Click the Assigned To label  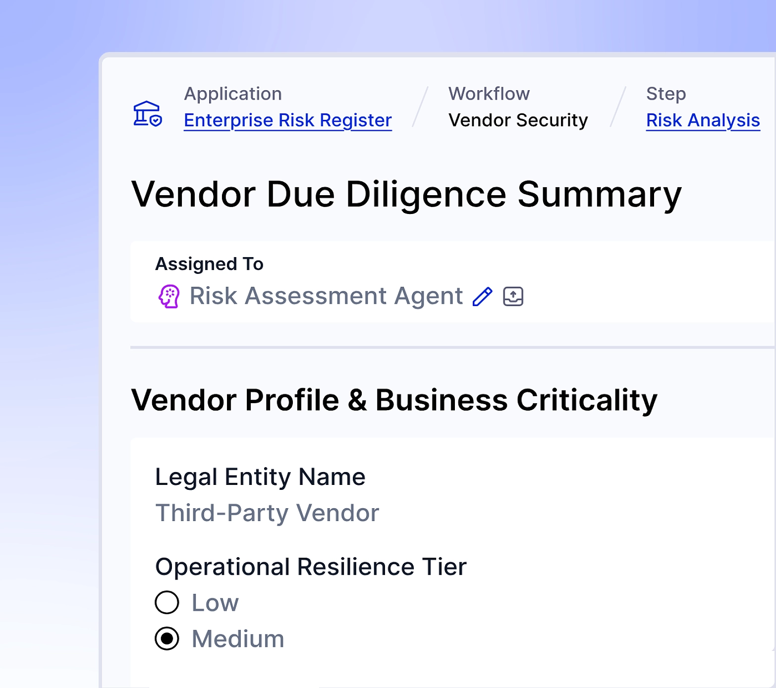coord(209,264)
